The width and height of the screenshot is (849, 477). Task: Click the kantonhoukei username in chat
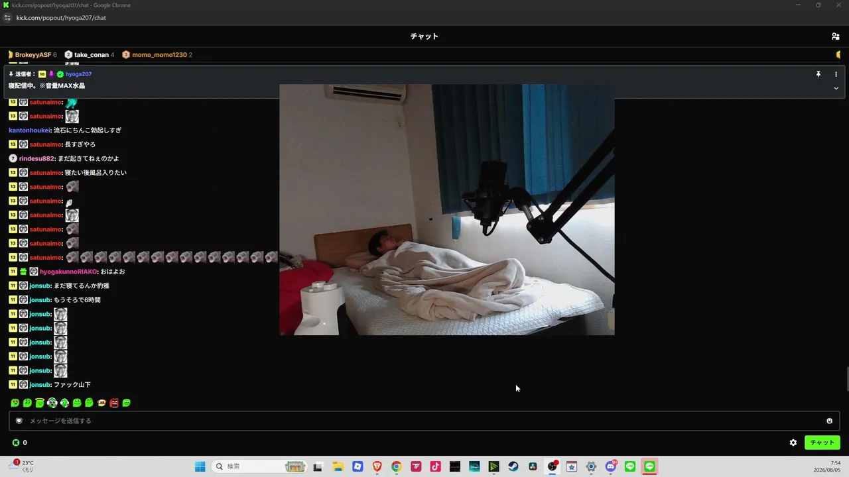pos(30,131)
